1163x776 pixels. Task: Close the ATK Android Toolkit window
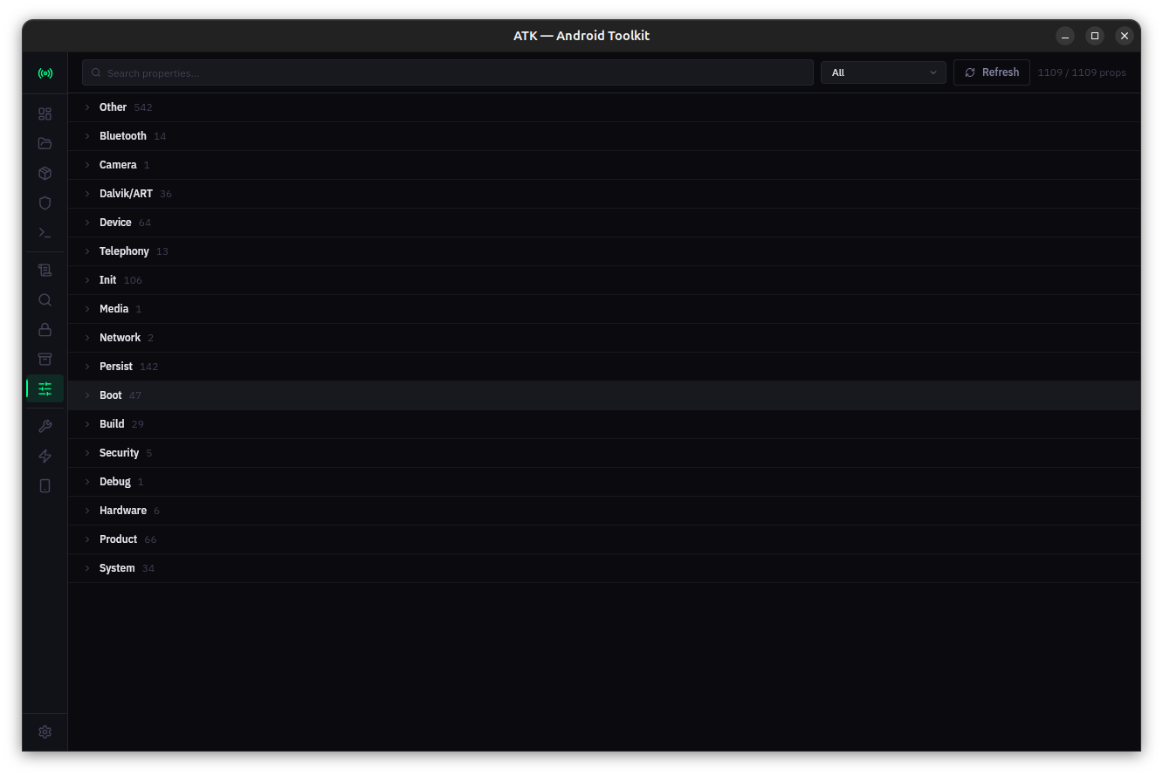[1125, 36]
